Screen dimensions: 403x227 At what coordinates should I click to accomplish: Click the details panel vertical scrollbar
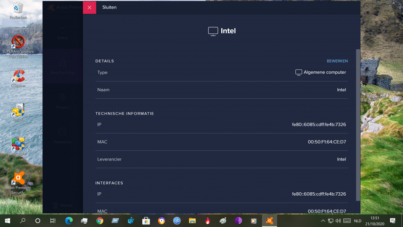click(358, 125)
